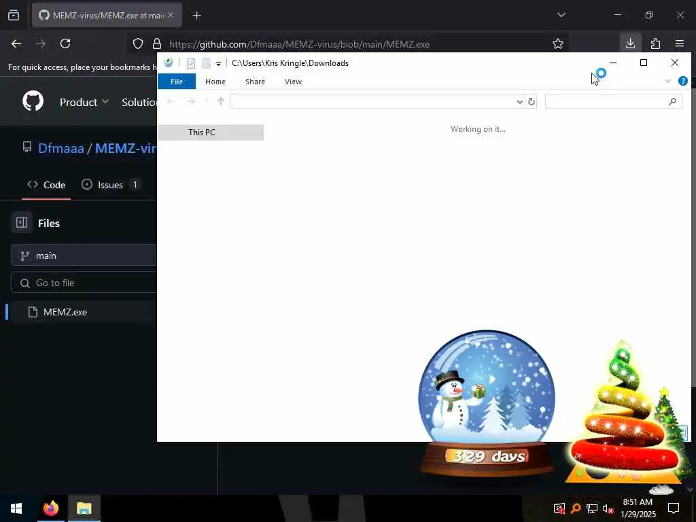Expand the Product menu on GitHub
The image size is (696, 522).
coord(84,102)
